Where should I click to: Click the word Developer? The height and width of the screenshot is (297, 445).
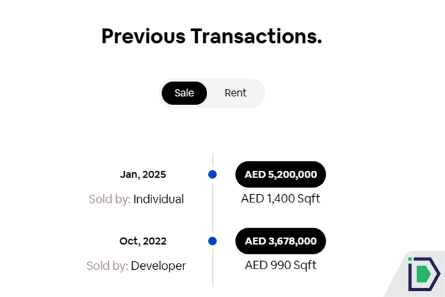(159, 265)
